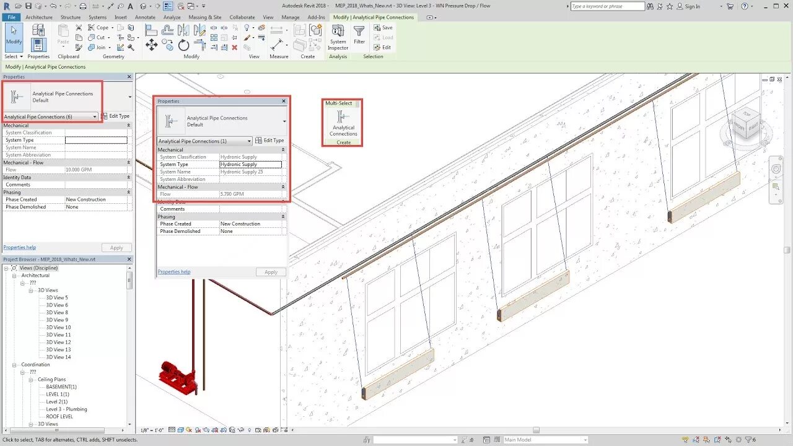This screenshot has width=793, height=446.
Task: Collapse the Coordination tree node
Action: pos(15,365)
